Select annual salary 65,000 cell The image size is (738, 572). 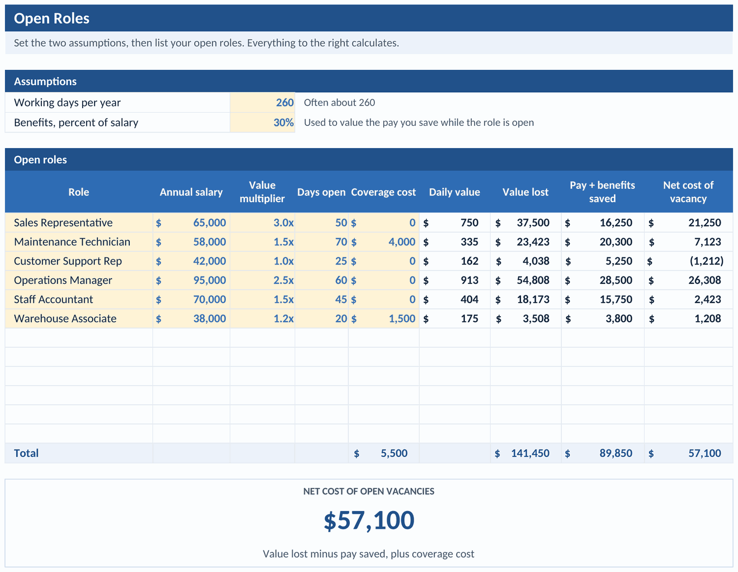[x=191, y=222]
